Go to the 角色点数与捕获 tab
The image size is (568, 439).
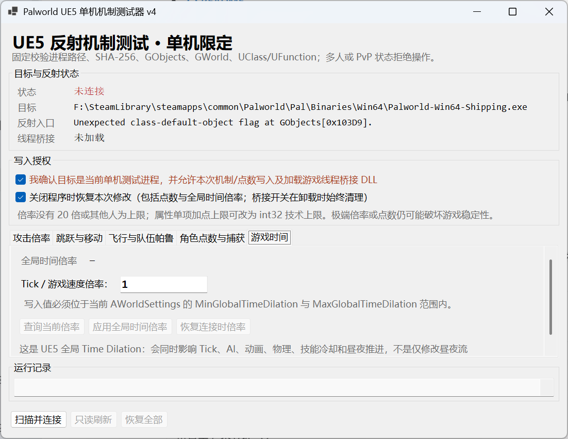(212, 238)
